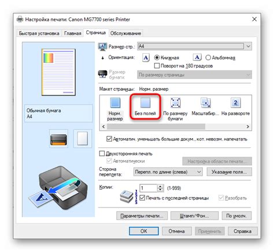Click the stacked copies icon
Image resolution: width=274 pixels, height=252 pixels.
[x=127, y=197]
